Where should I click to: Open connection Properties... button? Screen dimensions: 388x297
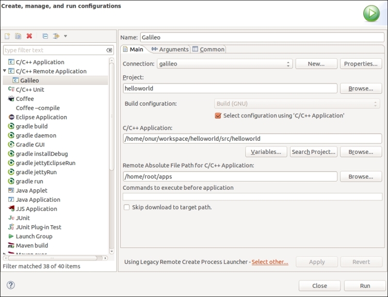point(361,64)
